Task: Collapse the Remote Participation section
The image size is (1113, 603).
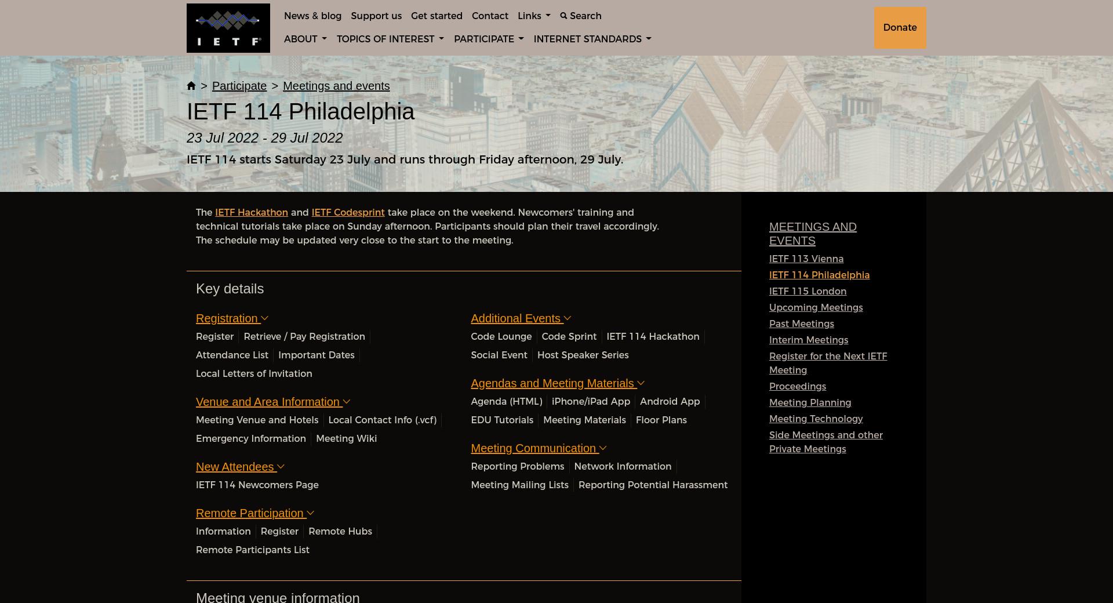Action: click(255, 513)
